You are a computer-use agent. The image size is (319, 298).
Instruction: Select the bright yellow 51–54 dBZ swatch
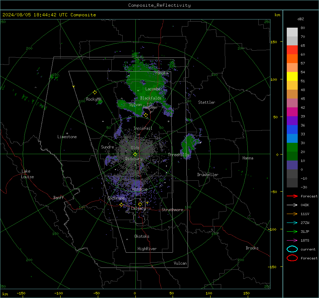pyautogui.click(x=292, y=77)
